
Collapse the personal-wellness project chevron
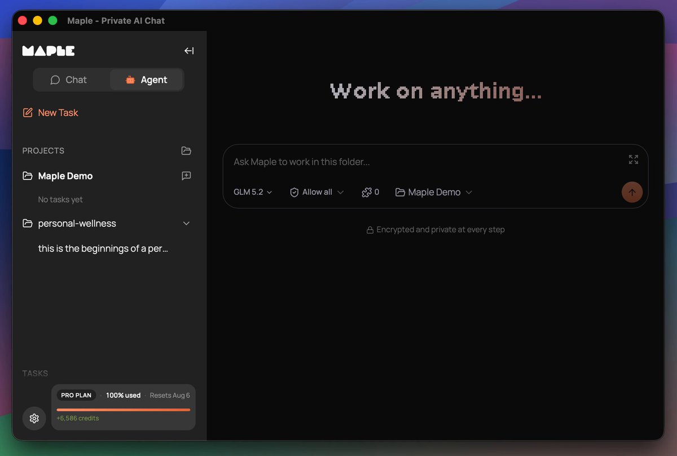[186, 223]
